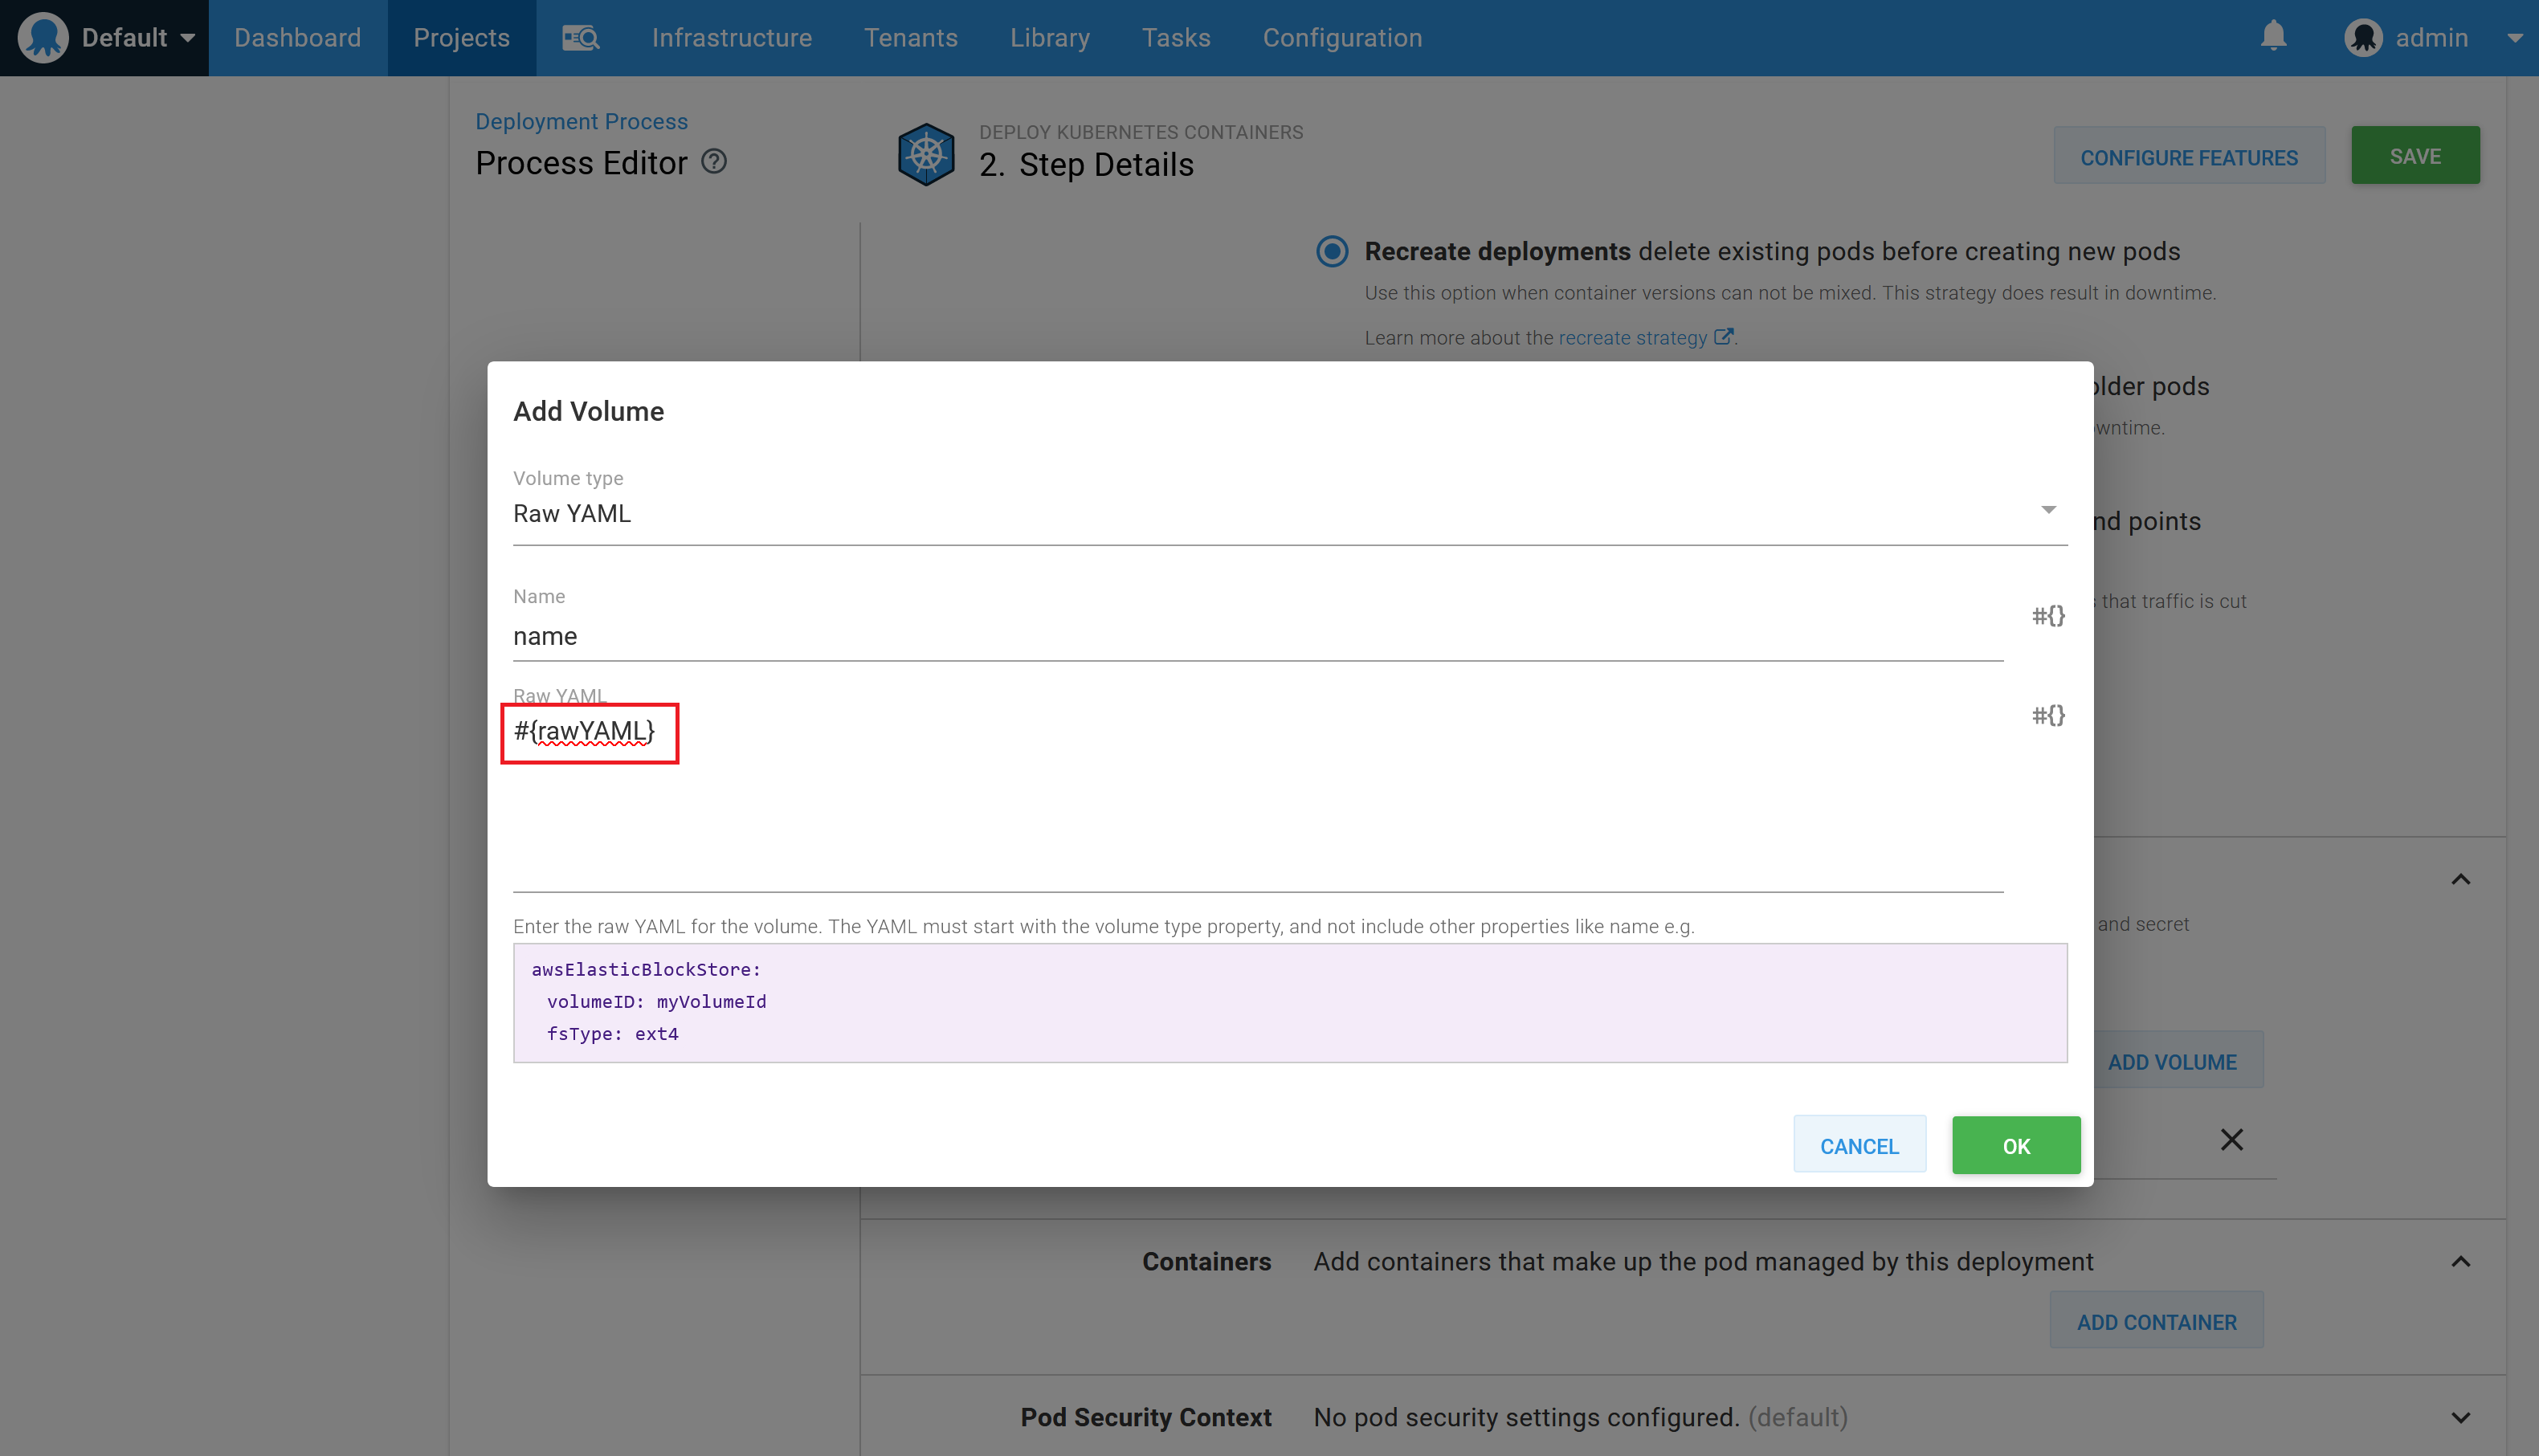Remove the item using the X icon
This screenshot has width=2539, height=1456.
click(2231, 1139)
